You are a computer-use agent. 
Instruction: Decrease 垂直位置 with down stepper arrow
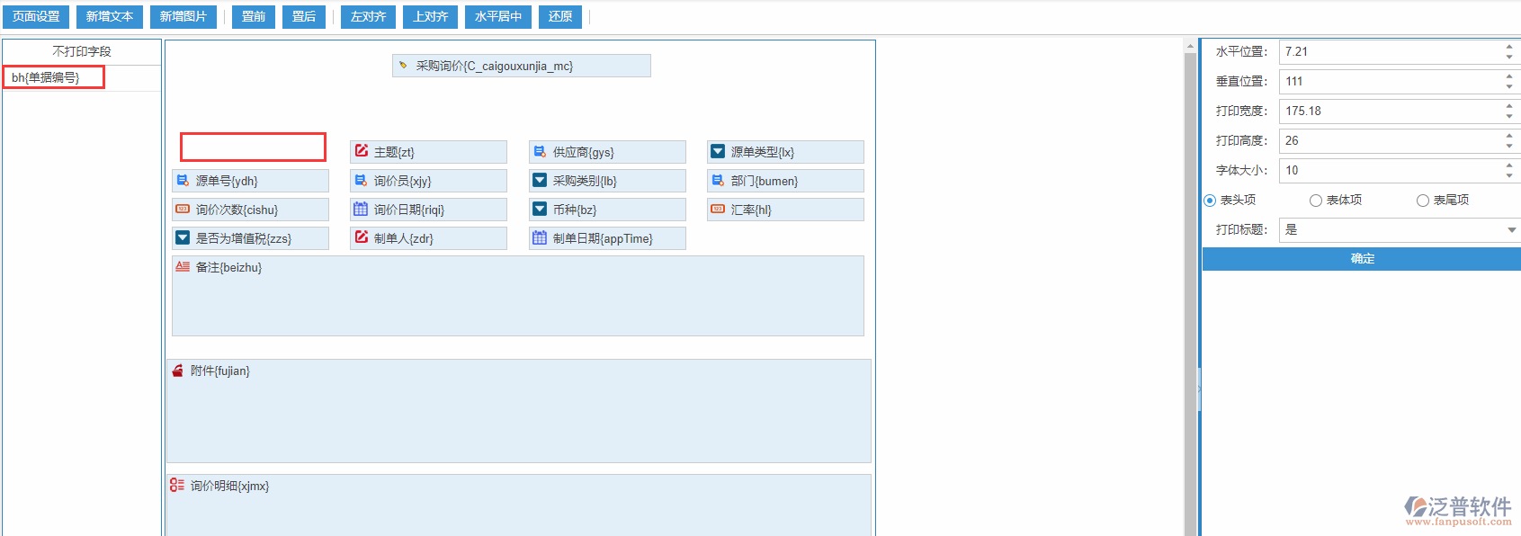coord(1509,87)
